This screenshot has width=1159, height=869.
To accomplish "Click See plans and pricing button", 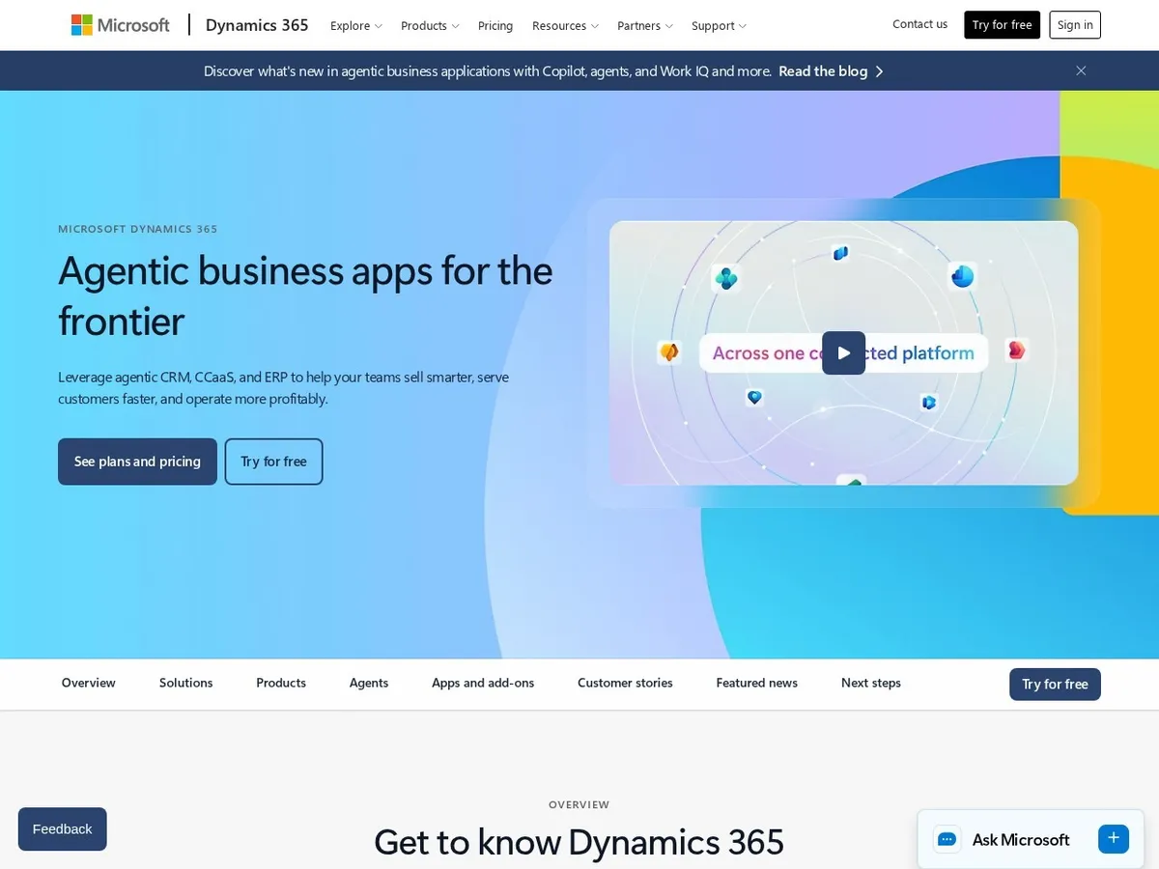I will tap(137, 462).
